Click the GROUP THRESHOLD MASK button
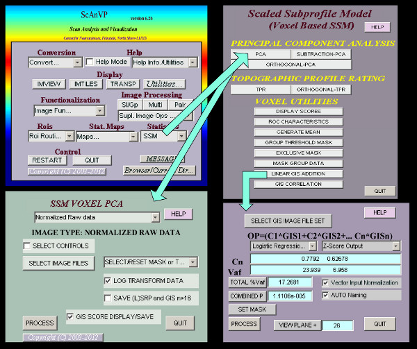 coord(298,142)
